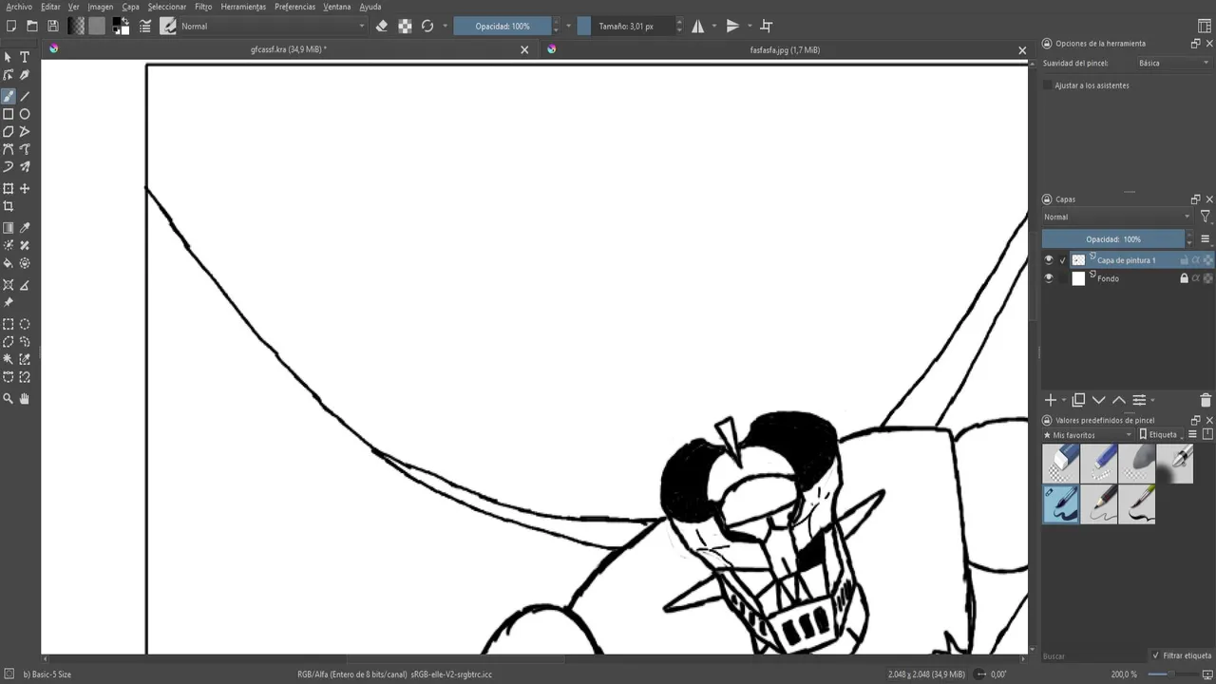Viewport: 1216px width, 684px height.
Task: Click the Save document icon
Action: point(52,26)
